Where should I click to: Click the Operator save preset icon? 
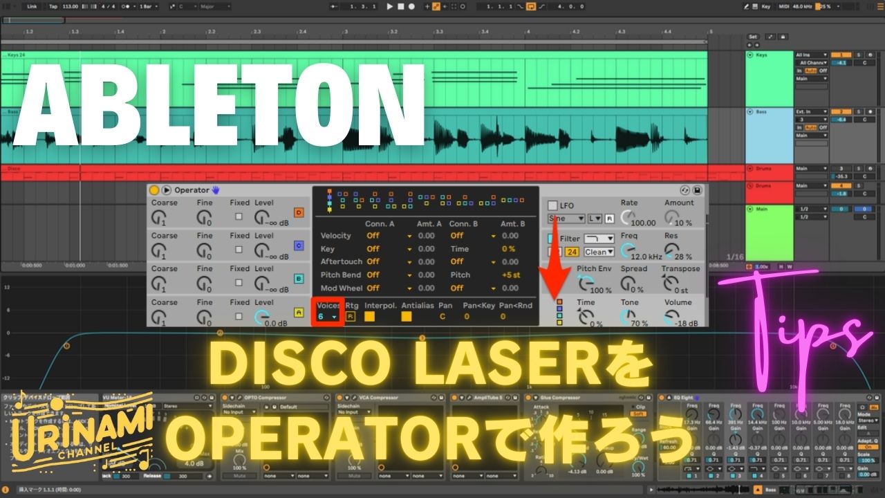[698, 190]
